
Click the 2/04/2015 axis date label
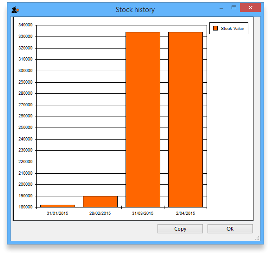click(x=185, y=213)
